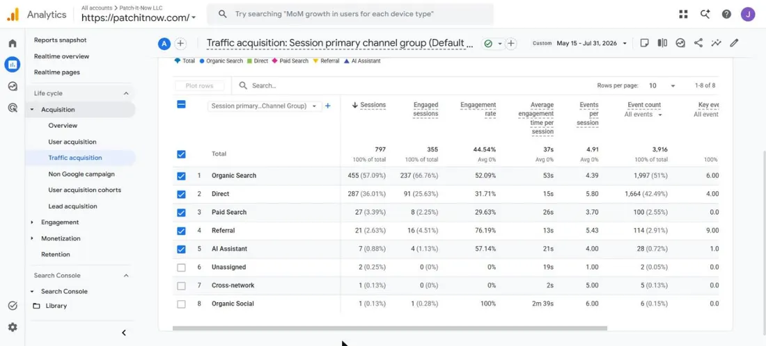Uncheck the Paid Search row checkbox
This screenshot has height=346, width=766.
(181, 213)
